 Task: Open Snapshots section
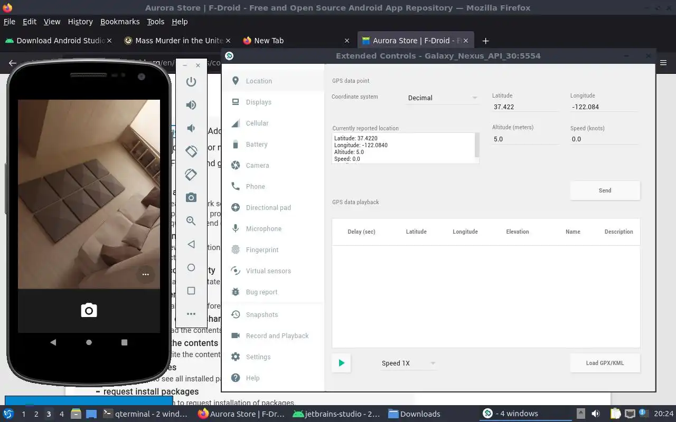tap(273, 314)
